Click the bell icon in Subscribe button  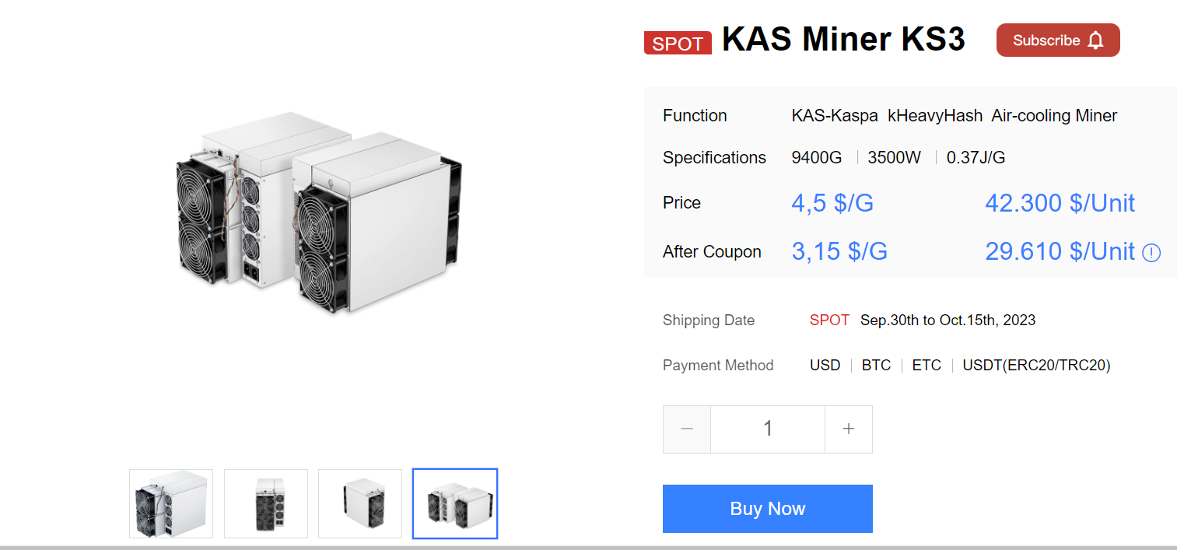pyautogui.click(x=1095, y=40)
